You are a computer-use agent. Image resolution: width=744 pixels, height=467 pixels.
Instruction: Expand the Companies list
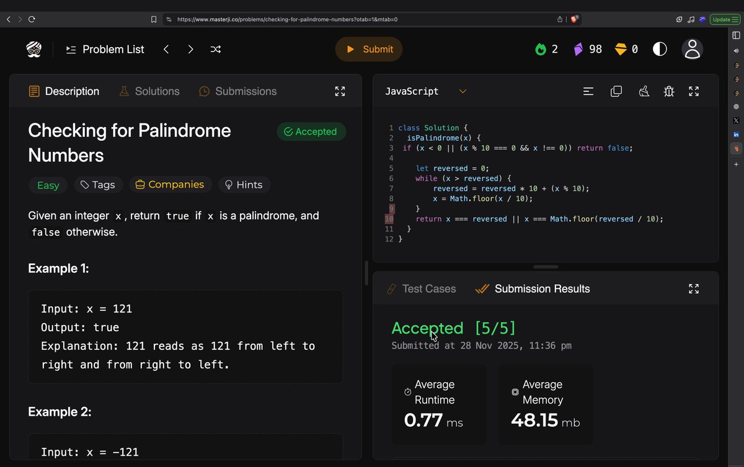point(170,184)
